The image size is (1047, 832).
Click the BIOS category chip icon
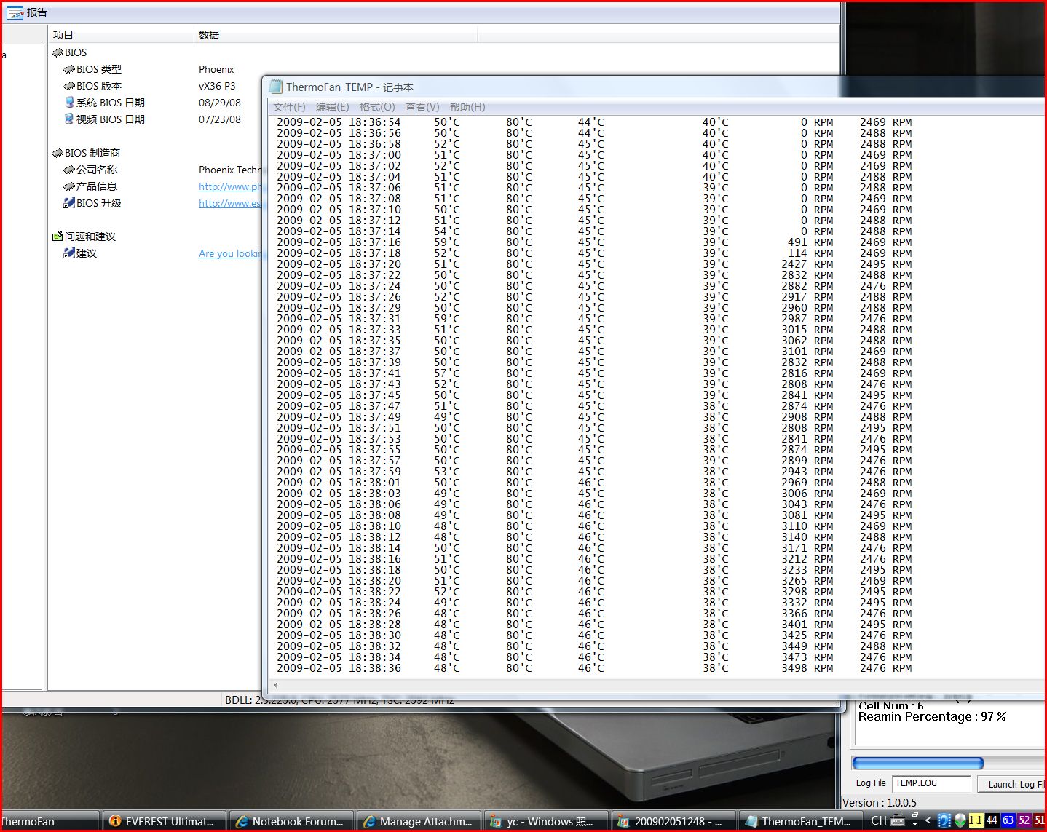(58, 52)
